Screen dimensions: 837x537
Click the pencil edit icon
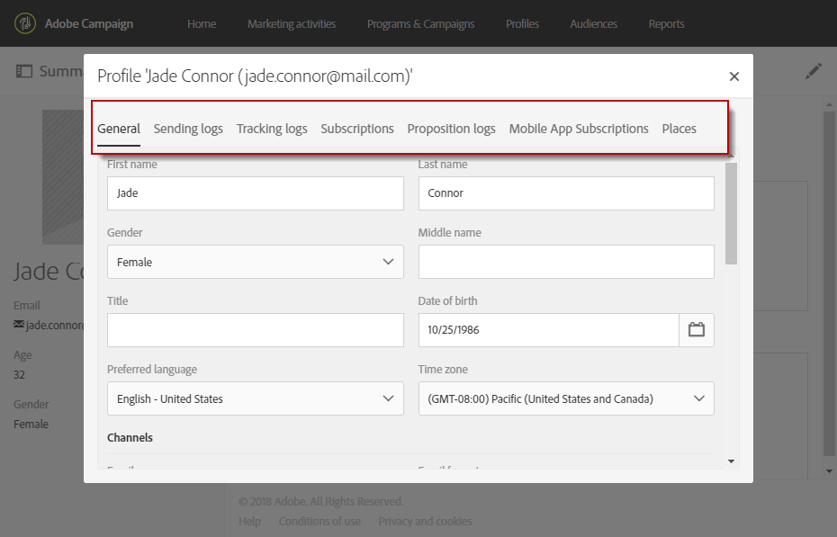point(814,71)
